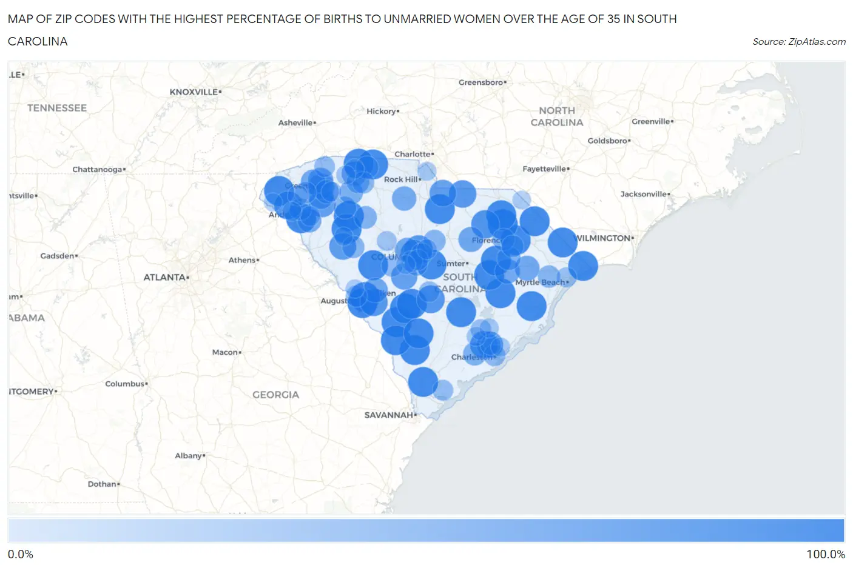853x568 pixels.
Task: Click the Jacksonville city label
Action: (644, 194)
